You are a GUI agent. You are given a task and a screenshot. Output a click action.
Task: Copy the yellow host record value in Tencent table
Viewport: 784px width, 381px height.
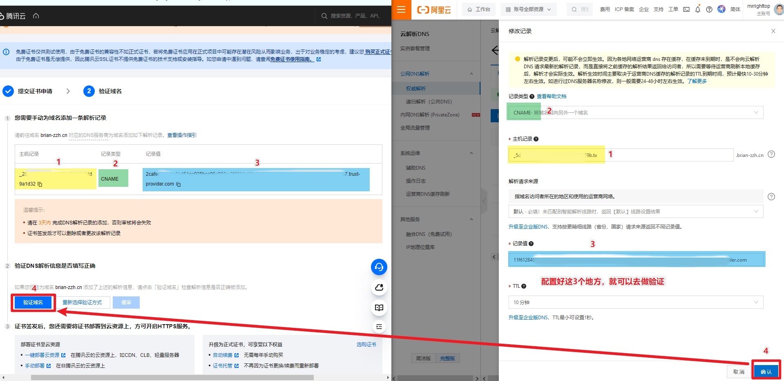tap(40, 184)
